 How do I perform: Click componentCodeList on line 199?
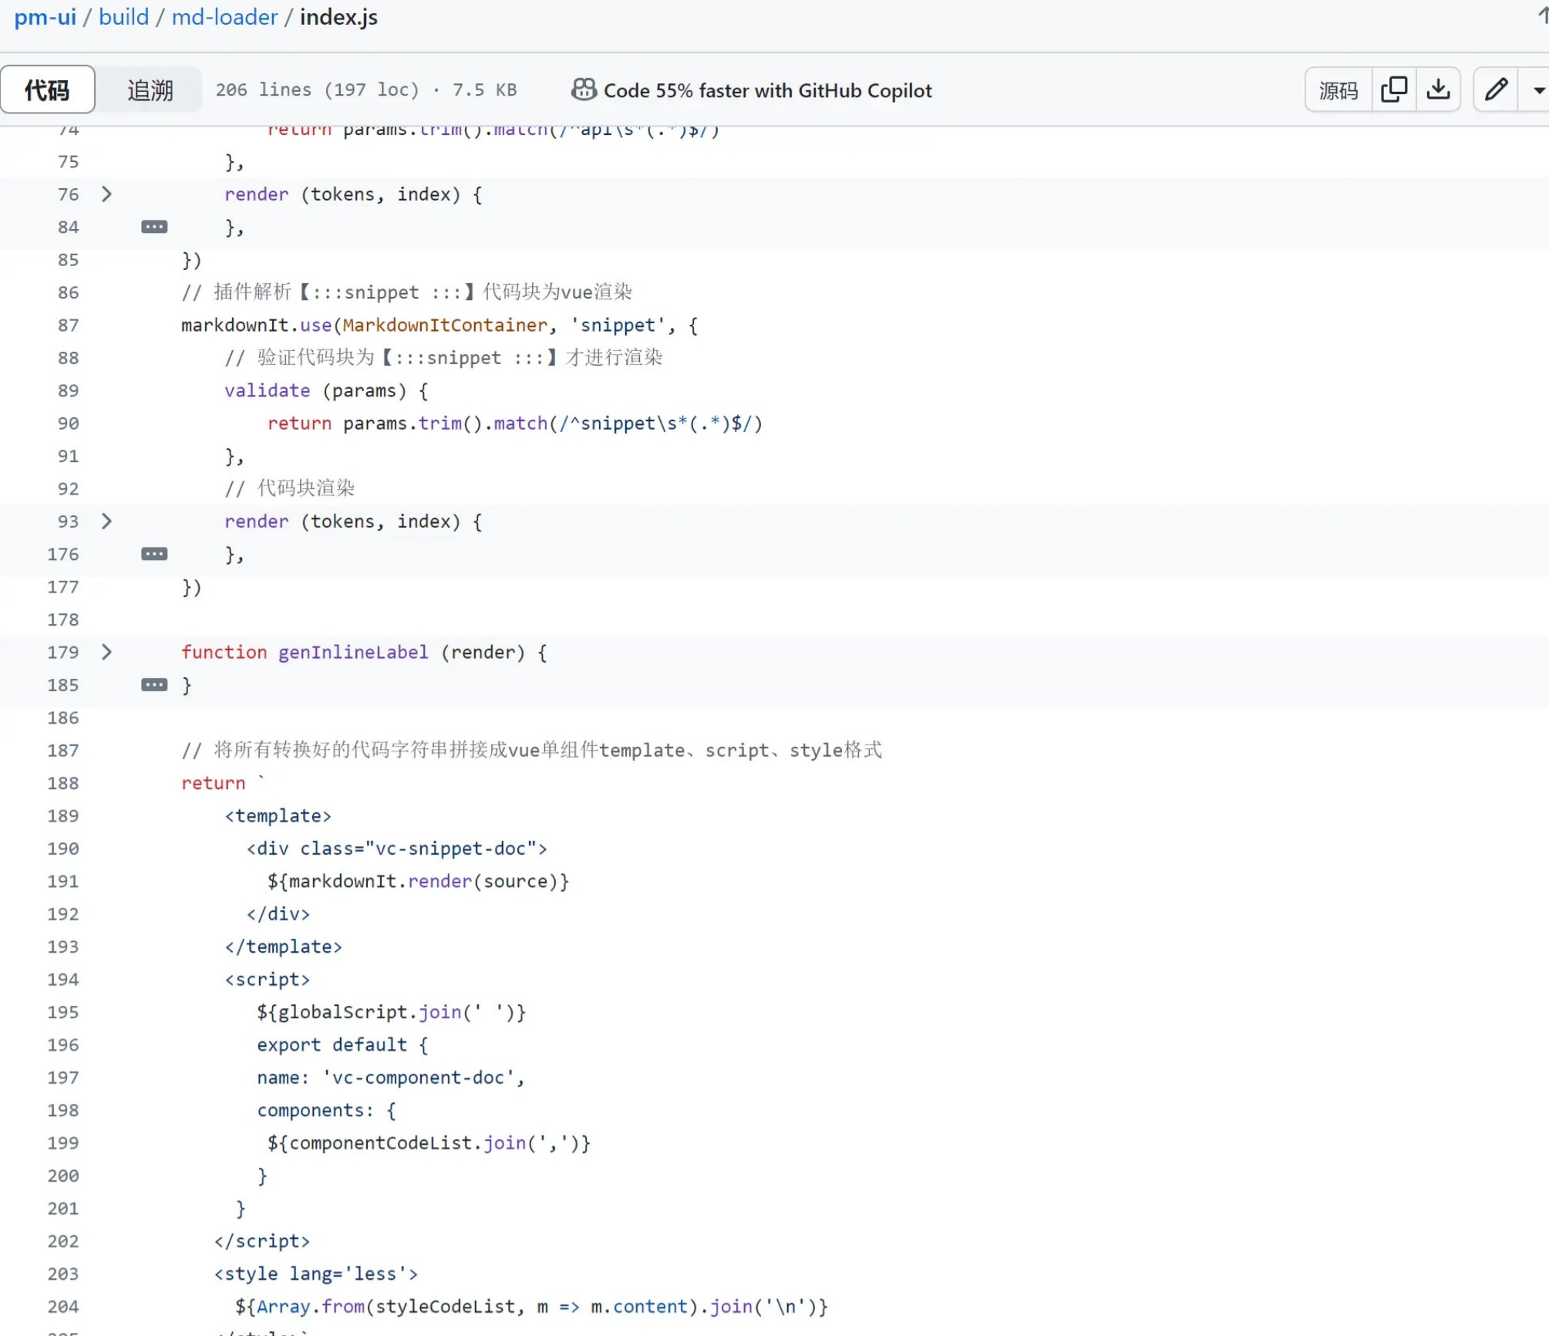[381, 1143]
